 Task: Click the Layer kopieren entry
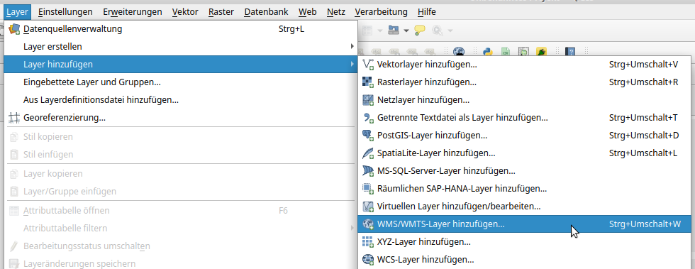click(180, 174)
